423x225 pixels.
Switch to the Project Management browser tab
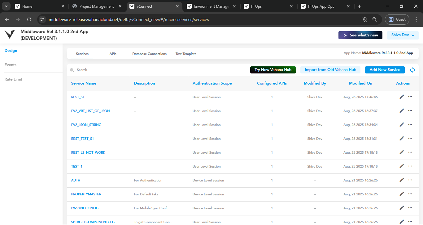pyautogui.click(x=97, y=6)
